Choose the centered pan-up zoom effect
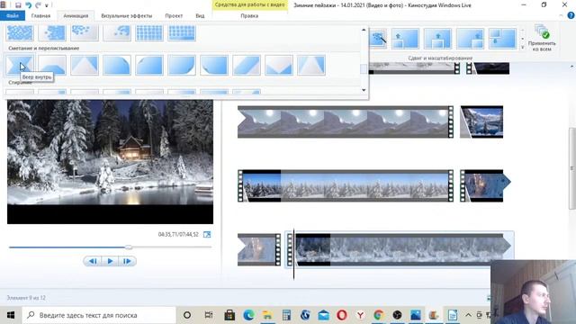The width and height of the screenshot is (576, 324). click(x=437, y=38)
